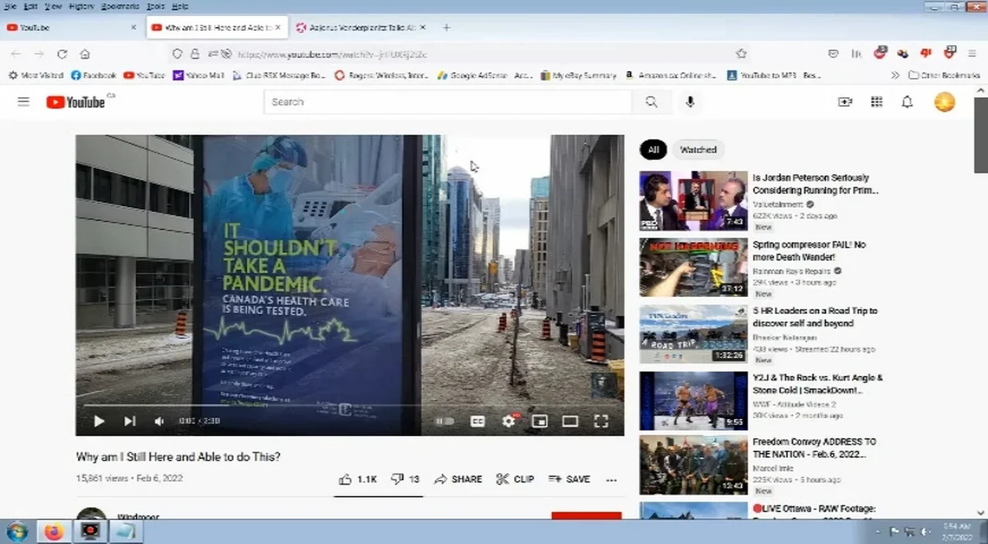
Task: Open the Bookmarks menu in menu bar
Action: 120,6
